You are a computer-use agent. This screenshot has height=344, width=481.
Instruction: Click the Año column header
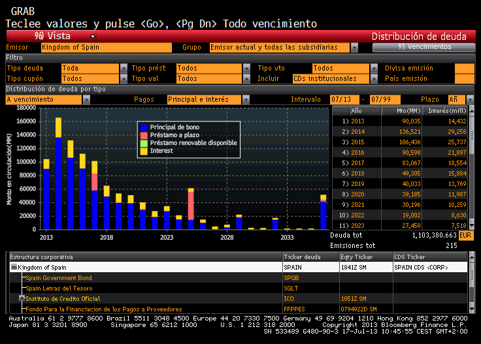(365, 110)
